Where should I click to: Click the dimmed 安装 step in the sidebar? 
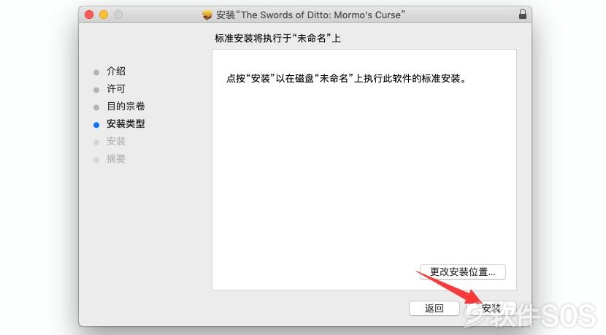116,142
